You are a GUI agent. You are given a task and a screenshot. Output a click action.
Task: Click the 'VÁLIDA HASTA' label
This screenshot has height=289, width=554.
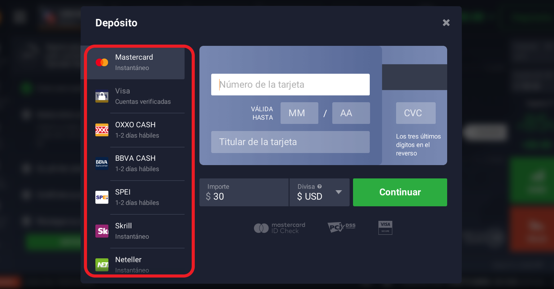pos(262,113)
